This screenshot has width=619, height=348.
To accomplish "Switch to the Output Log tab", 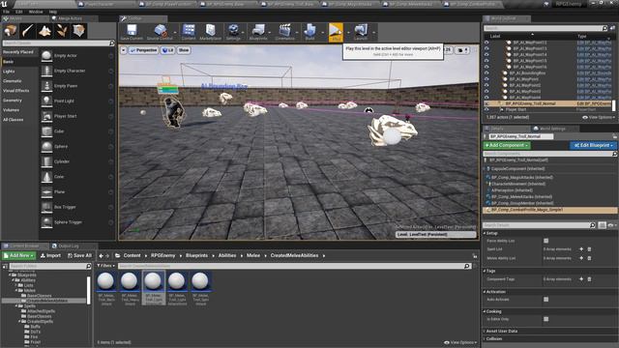I will tap(69, 246).
